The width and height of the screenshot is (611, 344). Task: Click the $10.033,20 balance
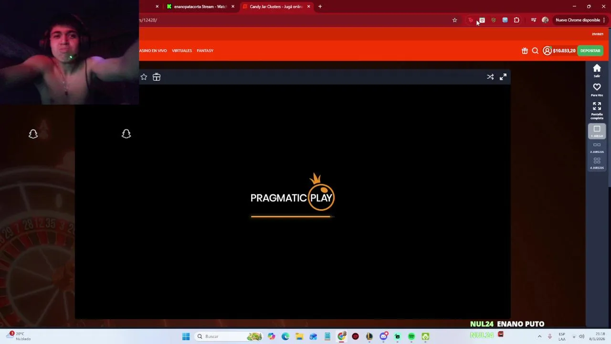564,51
